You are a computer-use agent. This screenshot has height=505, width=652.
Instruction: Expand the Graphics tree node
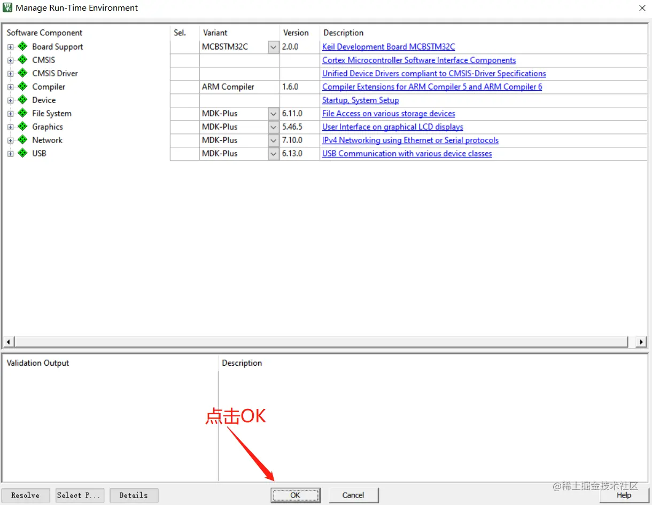pyautogui.click(x=10, y=127)
